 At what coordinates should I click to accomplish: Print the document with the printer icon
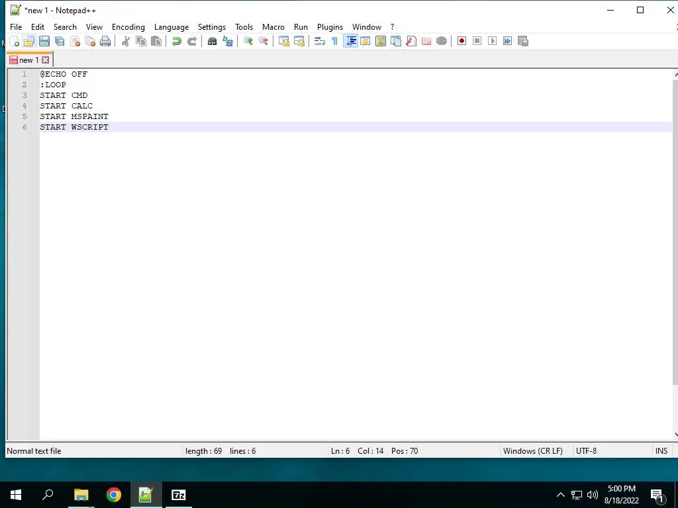[x=105, y=41]
